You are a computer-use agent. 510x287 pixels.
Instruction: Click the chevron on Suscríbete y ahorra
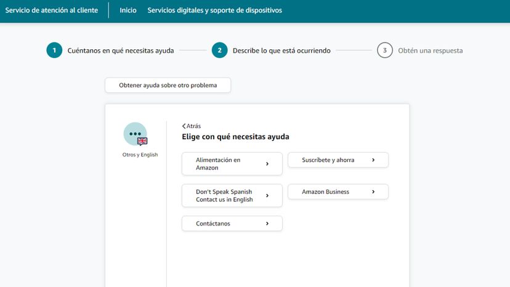[373, 160]
